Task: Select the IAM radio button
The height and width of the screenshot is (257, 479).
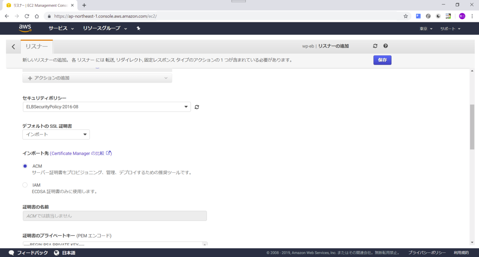Action: [25, 185]
